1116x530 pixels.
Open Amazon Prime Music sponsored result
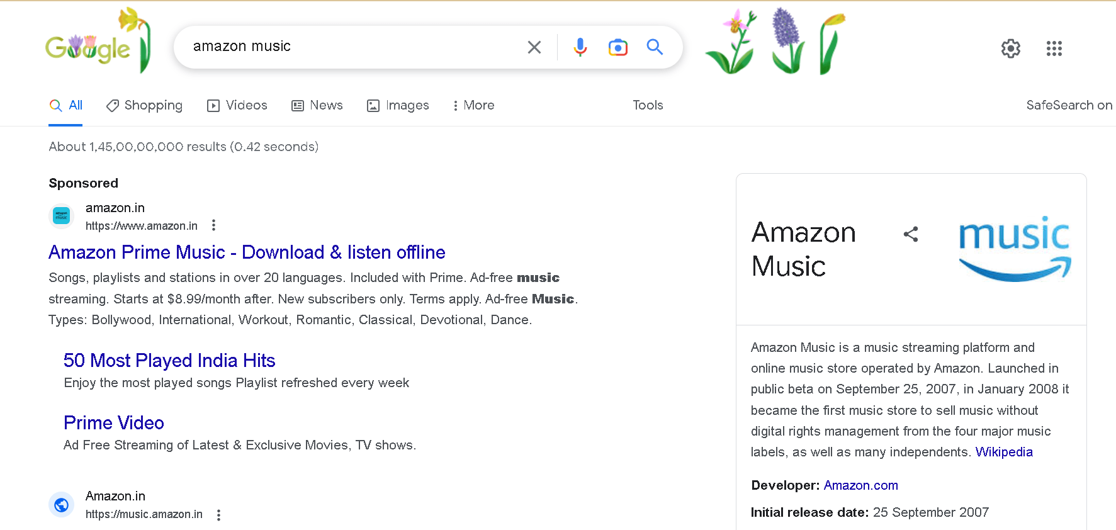coord(247,252)
